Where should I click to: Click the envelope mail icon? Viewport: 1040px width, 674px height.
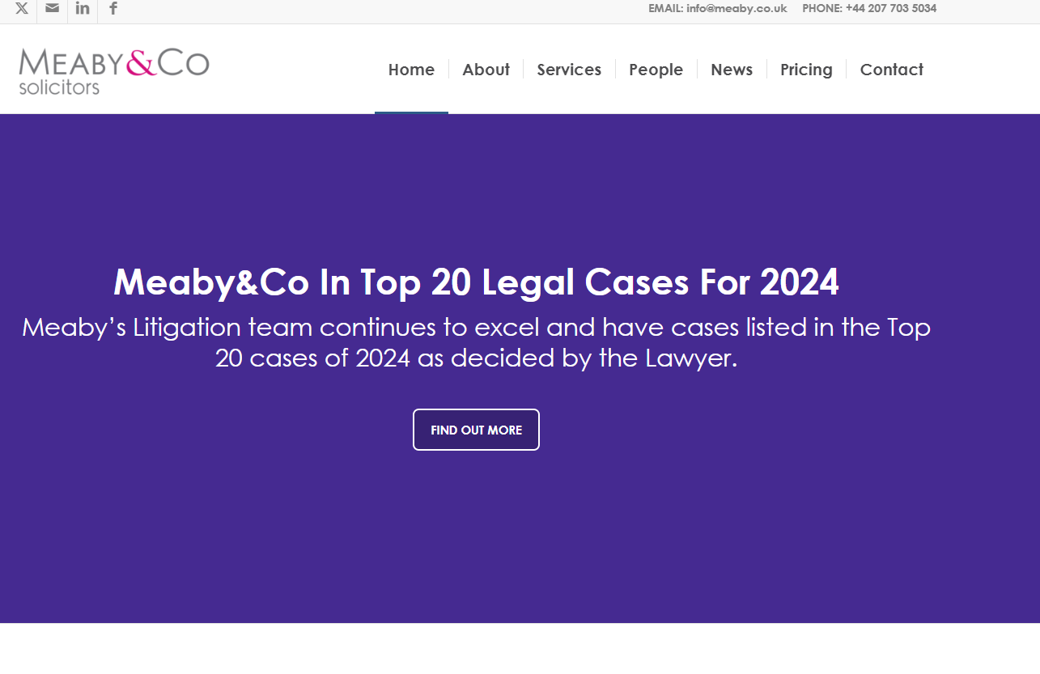coord(53,9)
